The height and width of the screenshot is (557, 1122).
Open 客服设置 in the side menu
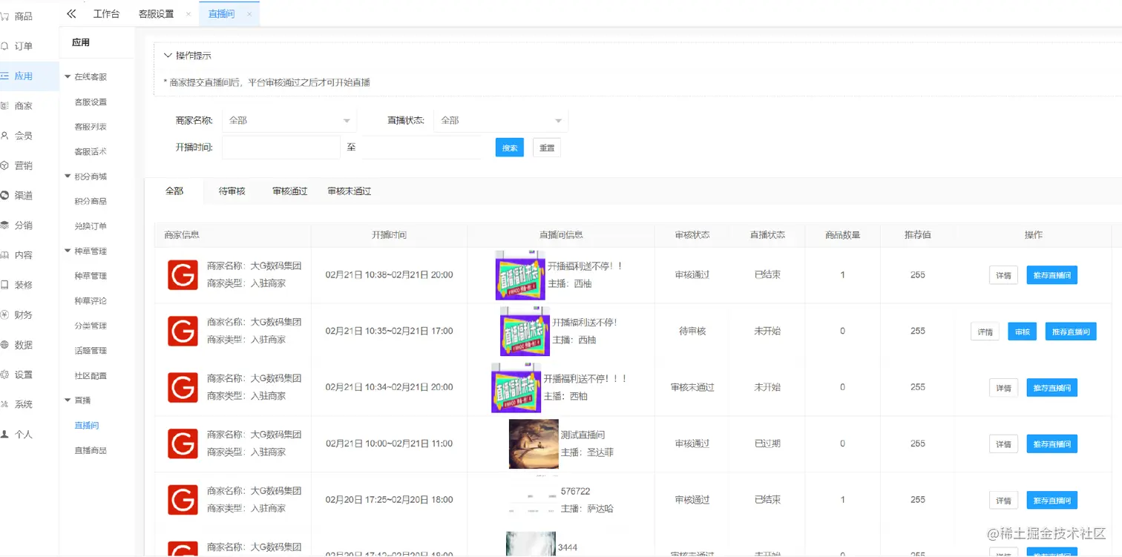pos(91,102)
